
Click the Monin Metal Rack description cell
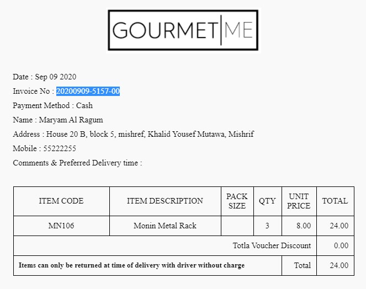[x=165, y=226]
